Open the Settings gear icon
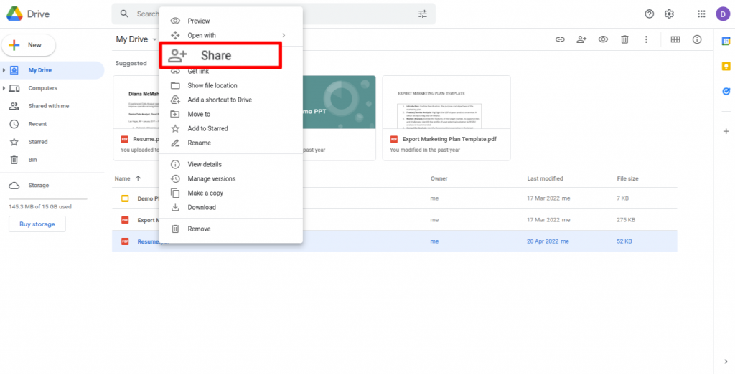 pos(669,14)
